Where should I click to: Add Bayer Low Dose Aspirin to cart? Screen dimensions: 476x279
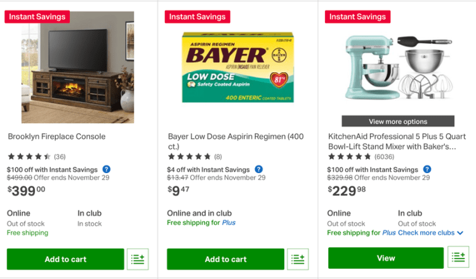click(225, 259)
